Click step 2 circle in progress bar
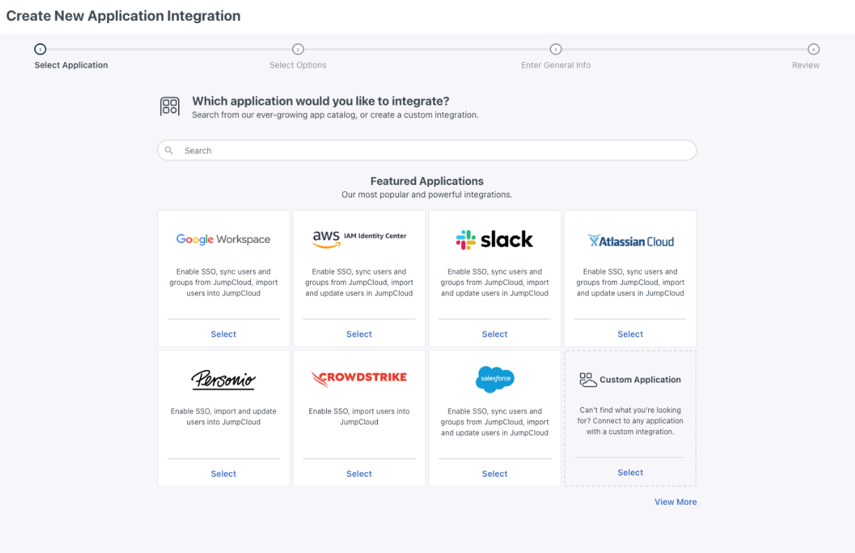Screen dimensions: 855x553 pyautogui.click(x=298, y=49)
